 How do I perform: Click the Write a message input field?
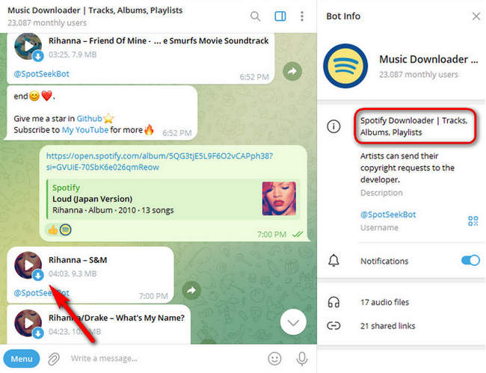pos(164,359)
